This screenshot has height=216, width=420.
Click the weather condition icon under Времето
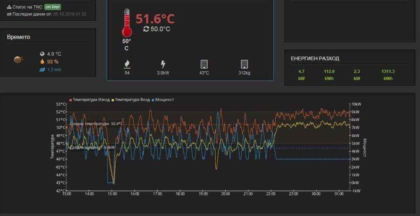[18, 60]
